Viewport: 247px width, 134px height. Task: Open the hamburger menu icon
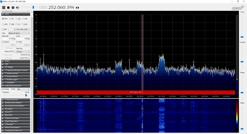click(3, 7)
